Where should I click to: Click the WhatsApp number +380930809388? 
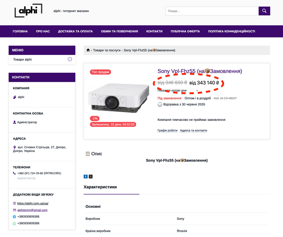click(x=28, y=223)
